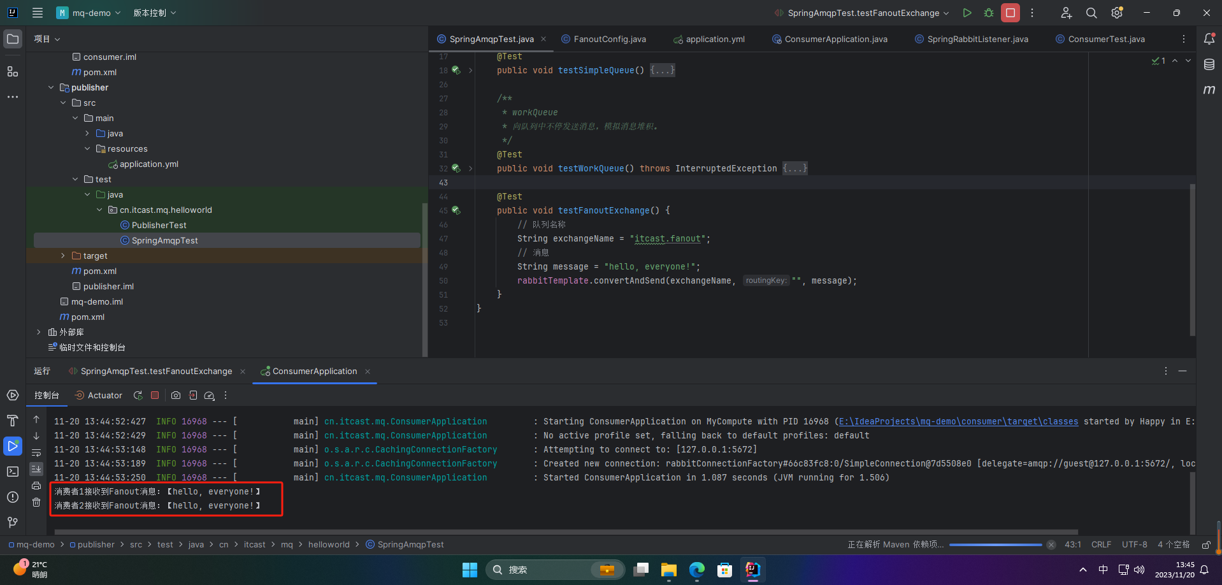Toggle scroll to end of console
The image size is (1222, 585).
pyautogui.click(x=36, y=469)
